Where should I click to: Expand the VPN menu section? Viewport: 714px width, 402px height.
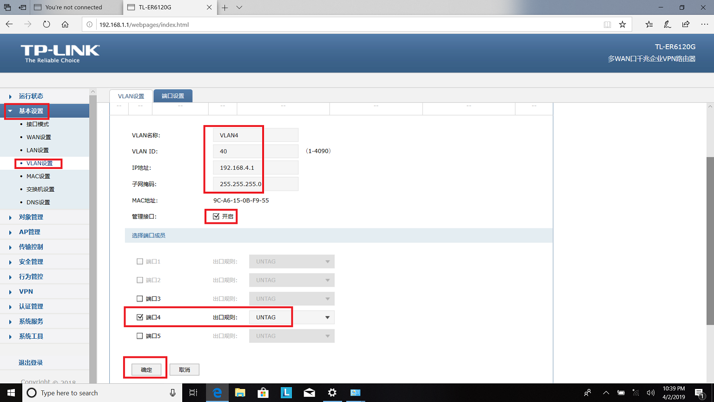click(26, 291)
